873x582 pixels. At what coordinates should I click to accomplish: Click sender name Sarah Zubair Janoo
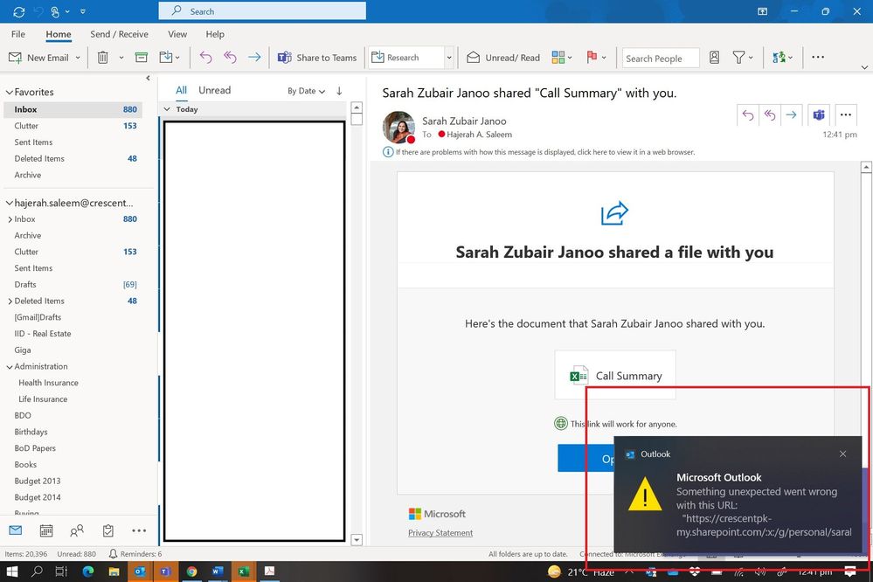click(464, 121)
